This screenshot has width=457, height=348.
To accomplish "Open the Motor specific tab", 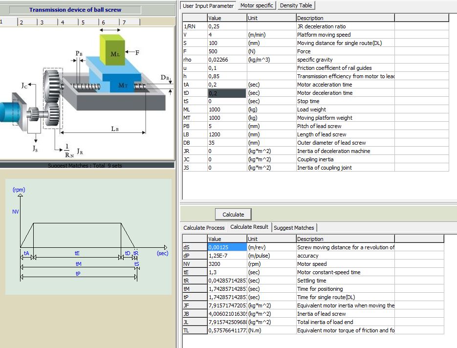I will pyautogui.click(x=257, y=5).
